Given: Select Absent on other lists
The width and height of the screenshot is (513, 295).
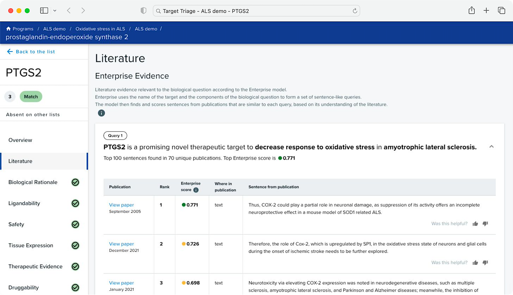Looking at the screenshot, I should coord(33,114).
